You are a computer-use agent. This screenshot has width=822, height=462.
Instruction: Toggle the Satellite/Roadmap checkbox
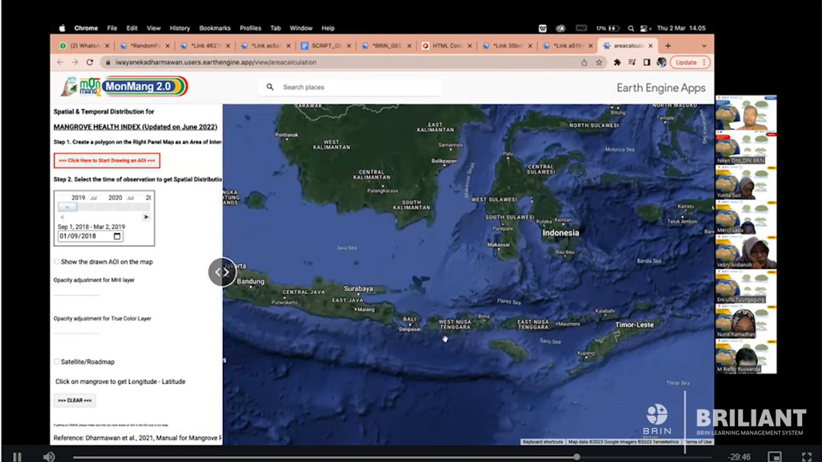click(x=57, y=362)
